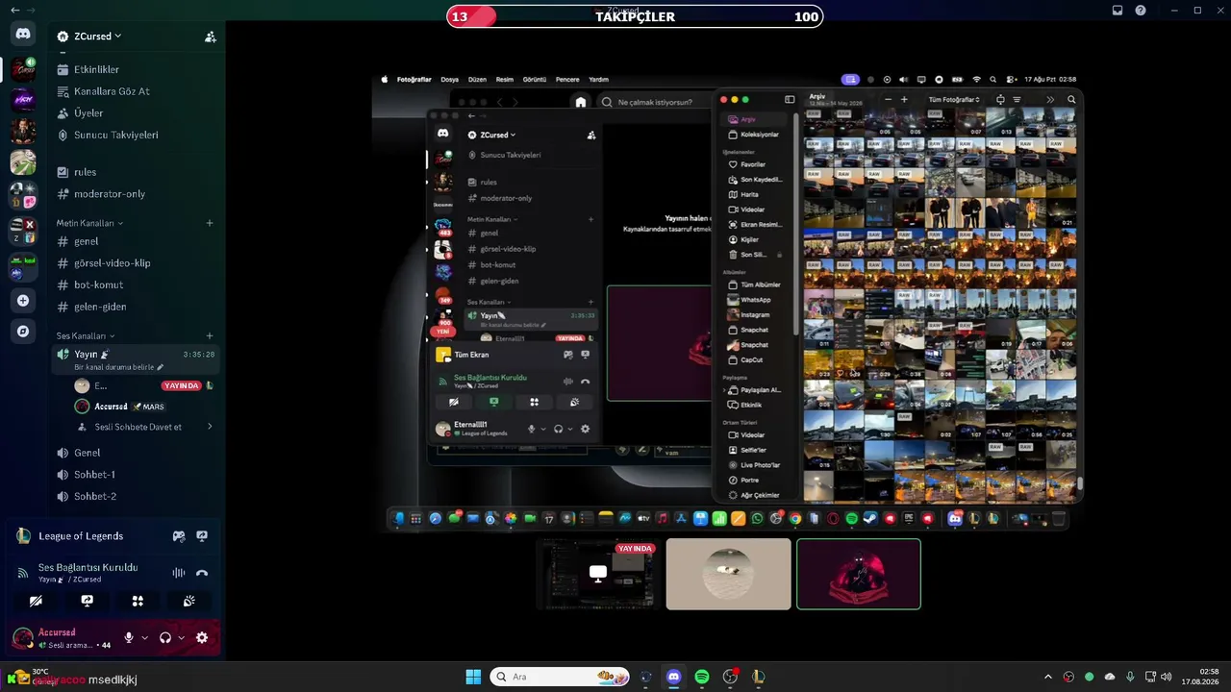Open the soundboard in voice panel
1231x692 pixels.
[x=189, y=601]
